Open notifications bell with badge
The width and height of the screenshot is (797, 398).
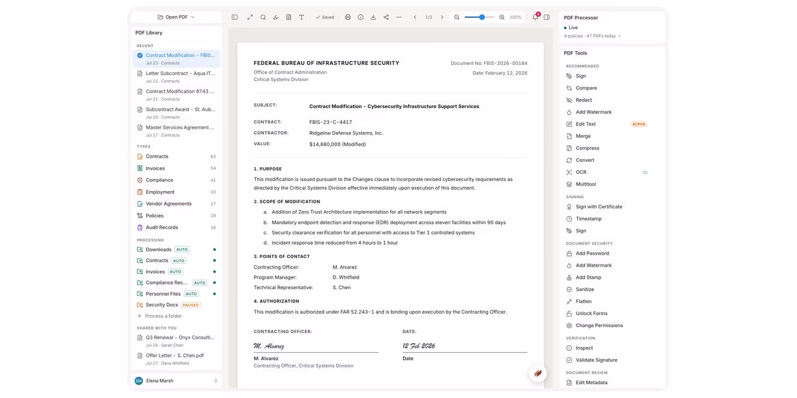[x=535, y=17]
